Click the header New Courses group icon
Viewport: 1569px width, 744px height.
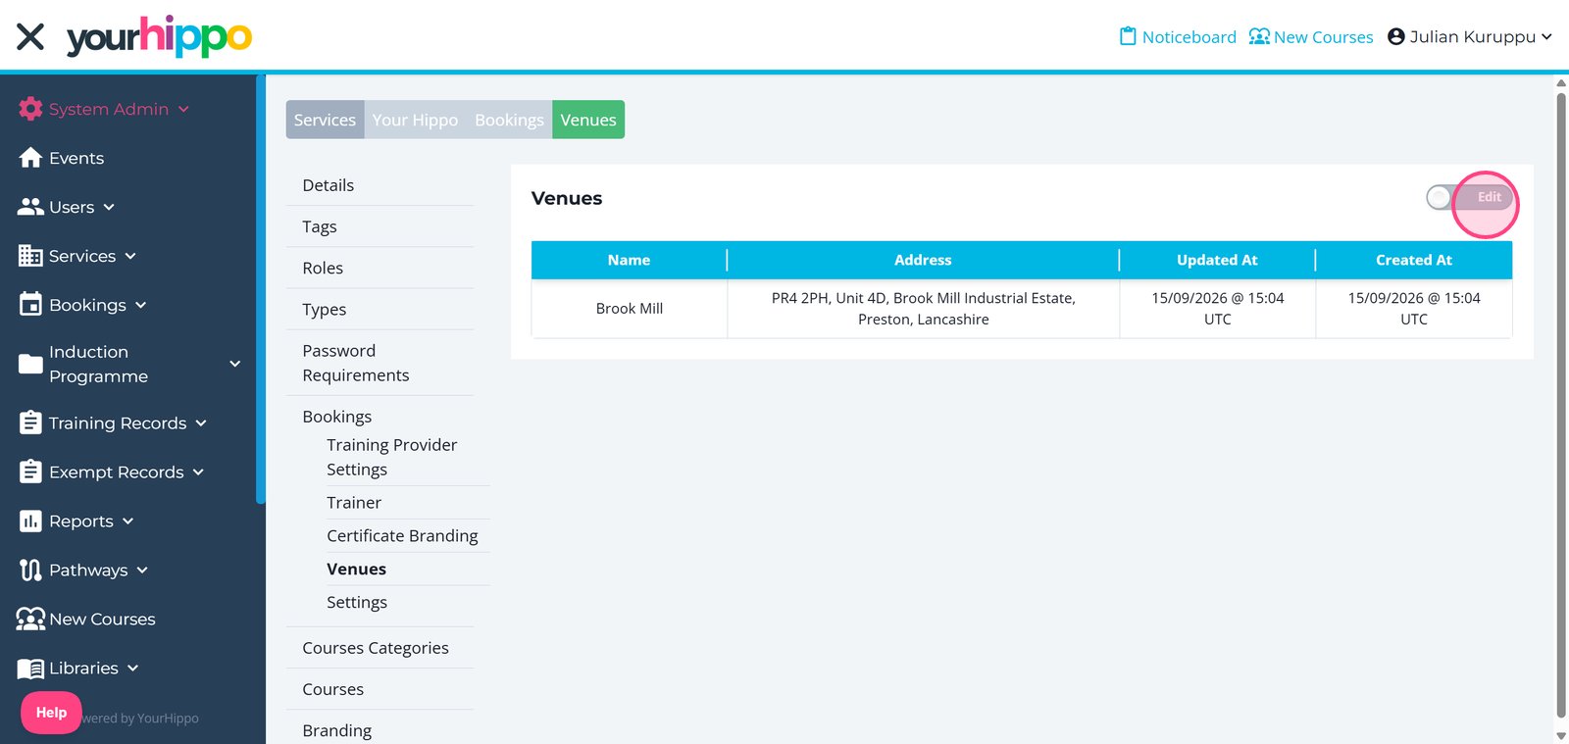pyautogui.click(x=1259, y=36)
